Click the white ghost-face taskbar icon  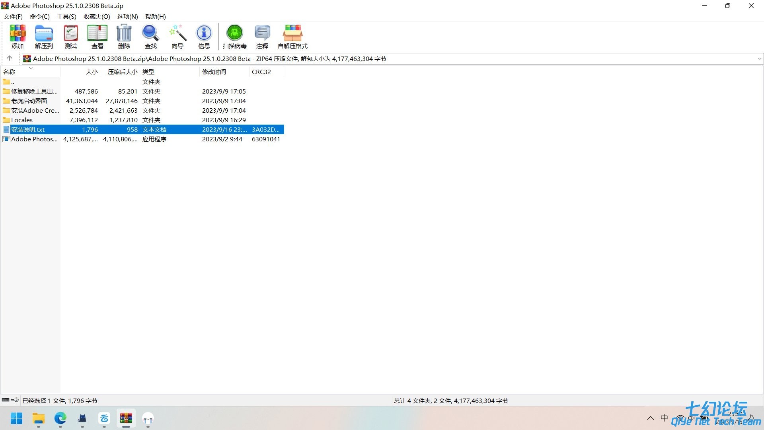coord(148,418)
